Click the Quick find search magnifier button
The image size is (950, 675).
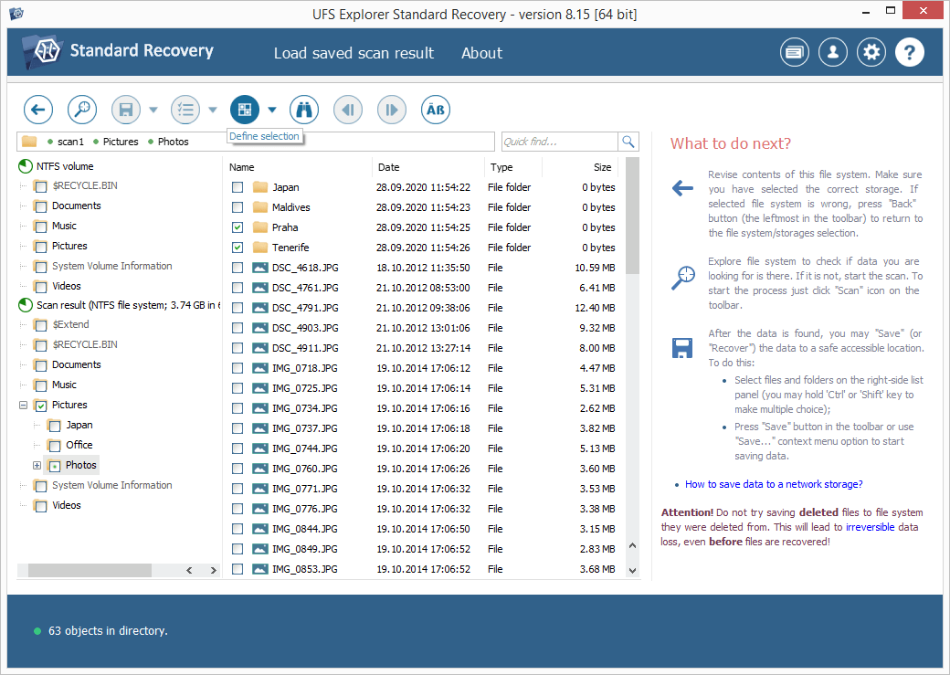click(x=628, y=142)
